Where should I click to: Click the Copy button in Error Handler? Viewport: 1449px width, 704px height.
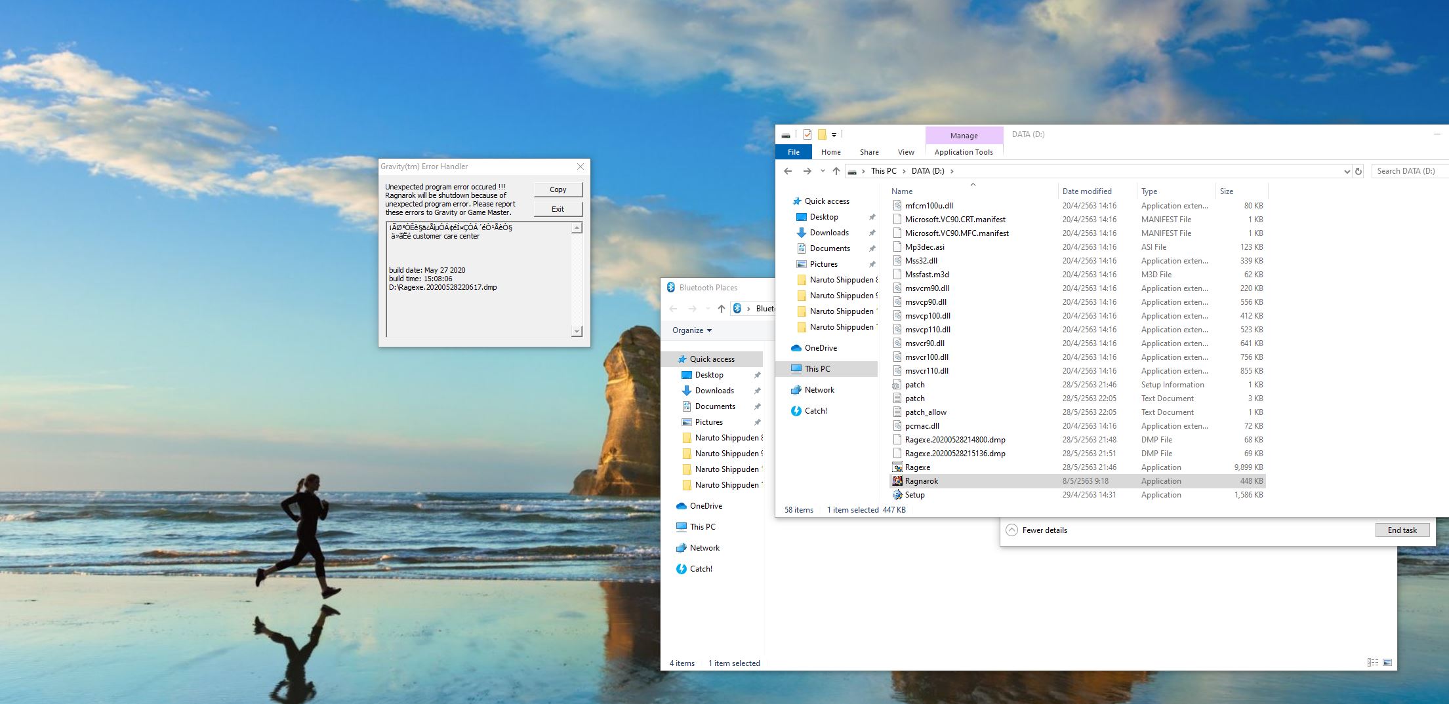[x=558, y=189]
